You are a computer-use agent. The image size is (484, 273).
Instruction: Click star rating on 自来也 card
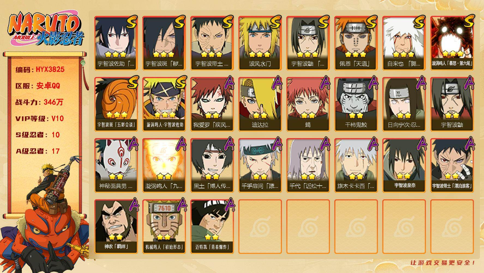(x=403, y=54)
